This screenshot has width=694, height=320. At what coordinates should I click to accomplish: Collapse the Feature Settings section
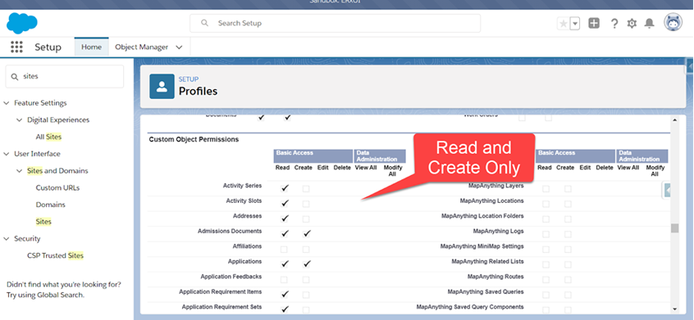7,103
